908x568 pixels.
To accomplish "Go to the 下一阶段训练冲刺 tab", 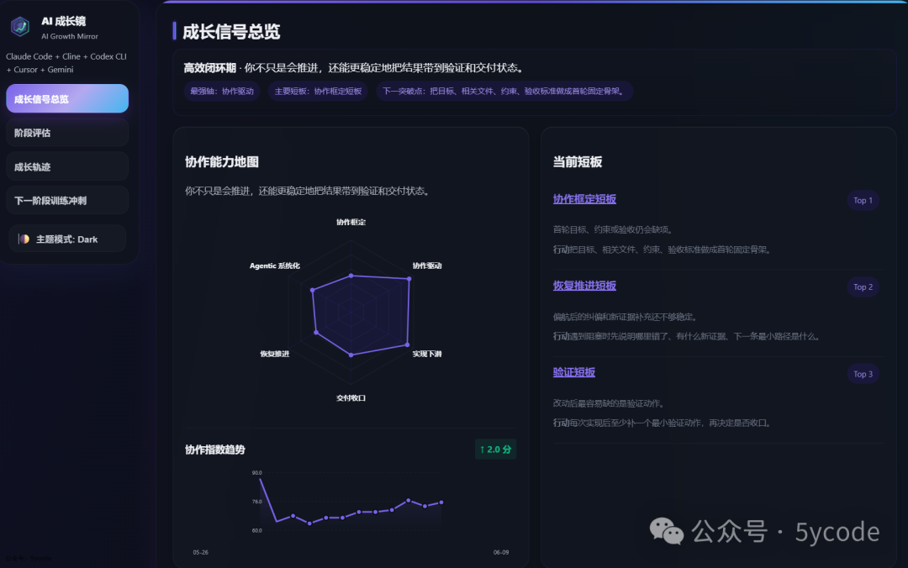I will 67,200.
